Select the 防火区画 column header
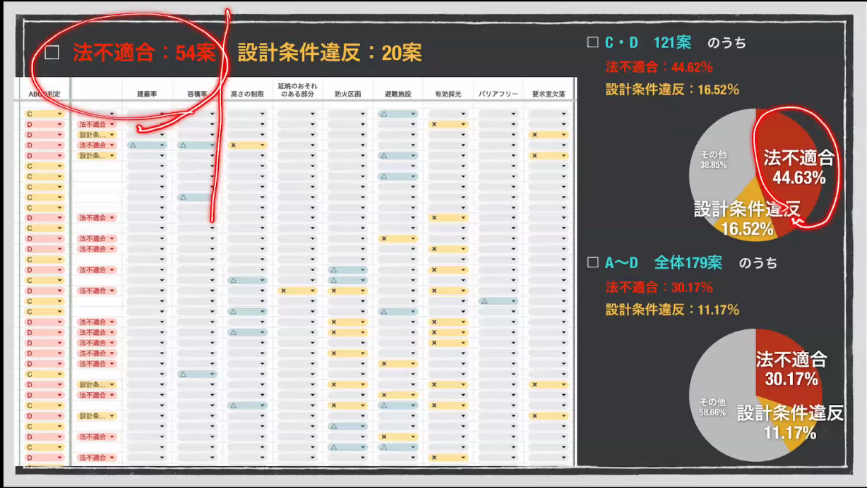Image resolution: width=867 pixels, height=488 pixels. (x=347, y=93)
